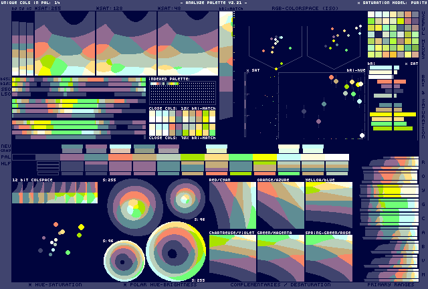Open the YELLOW/BLUE complementary map
The image size is (428, 289).
coord(329,205)
